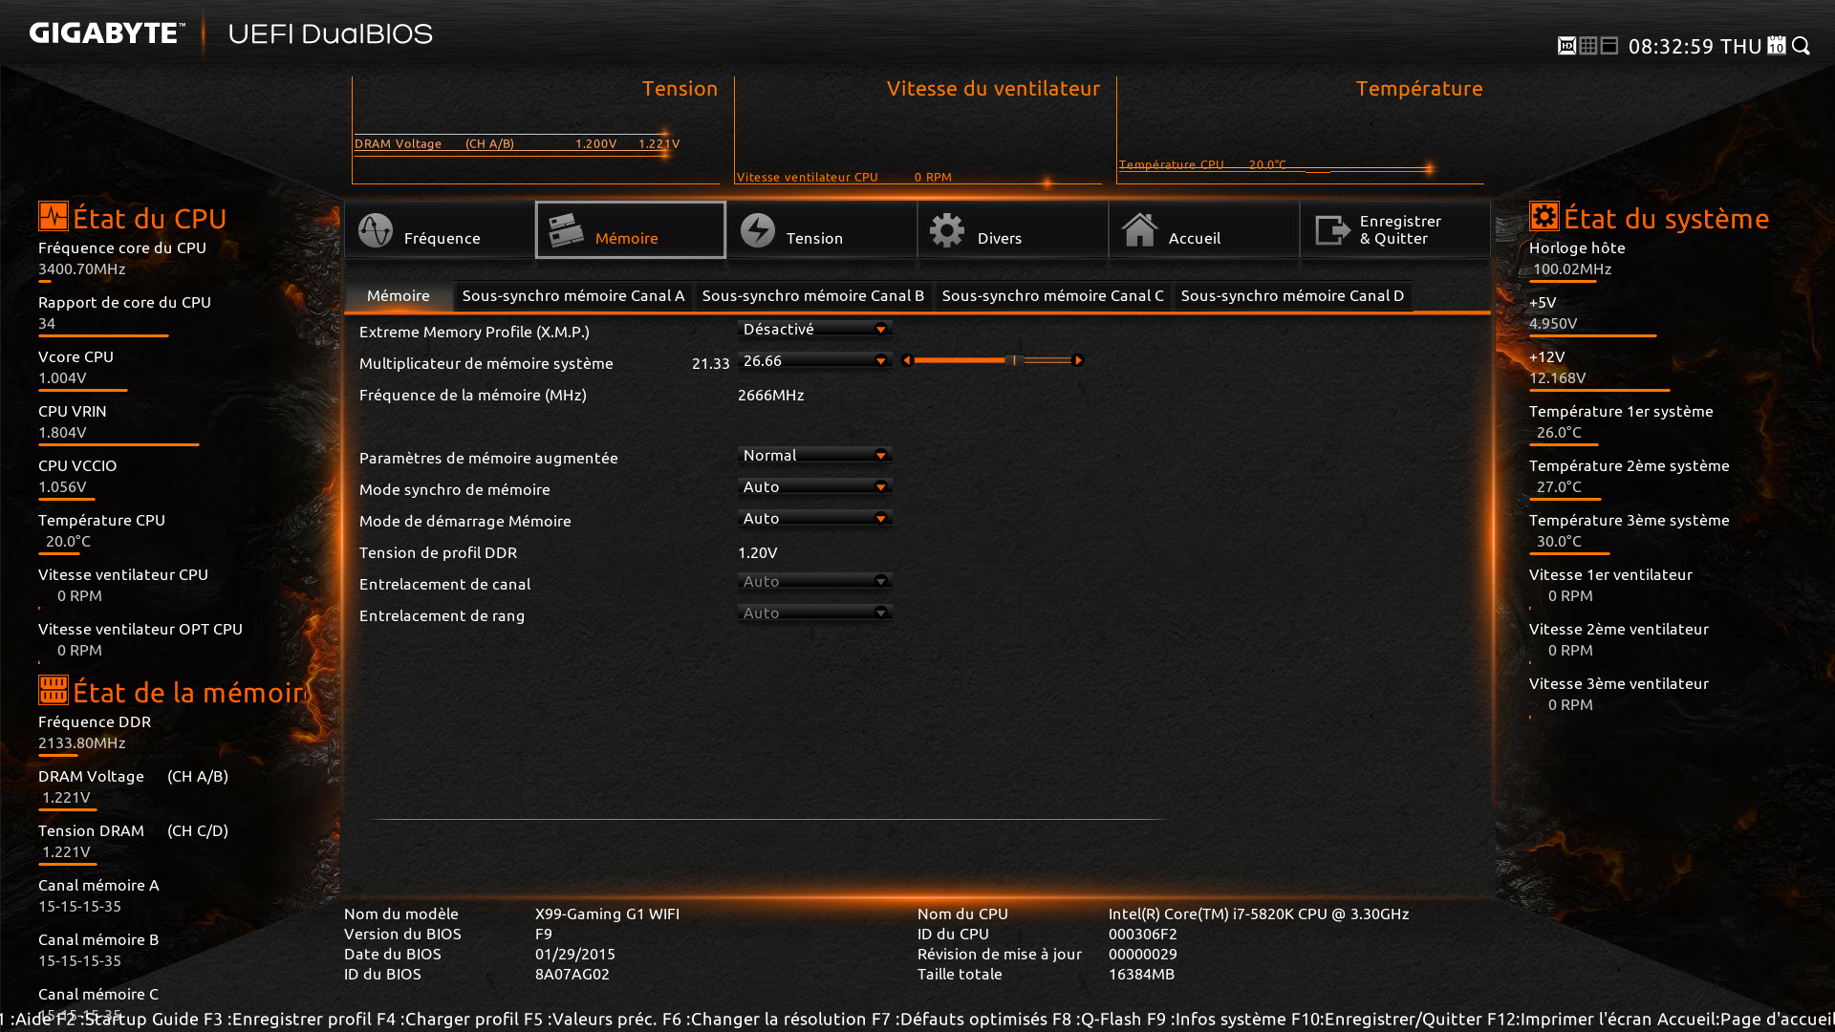This screenshot has width=1835, height=1032.
Task: Open the memory multiplier 26.66 dropdown
Action: [x=815, y=361]
